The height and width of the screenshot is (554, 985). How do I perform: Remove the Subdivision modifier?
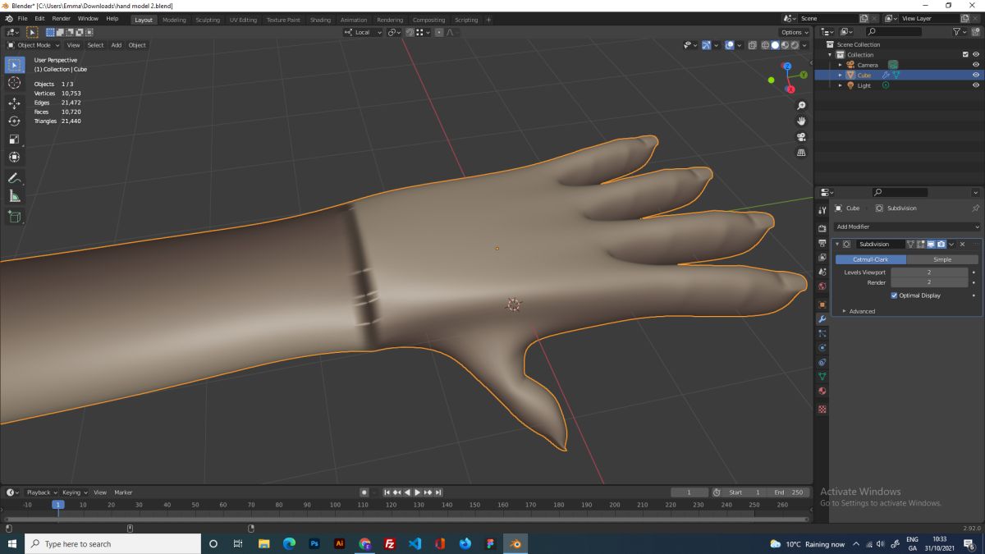[x=963, y=245]
